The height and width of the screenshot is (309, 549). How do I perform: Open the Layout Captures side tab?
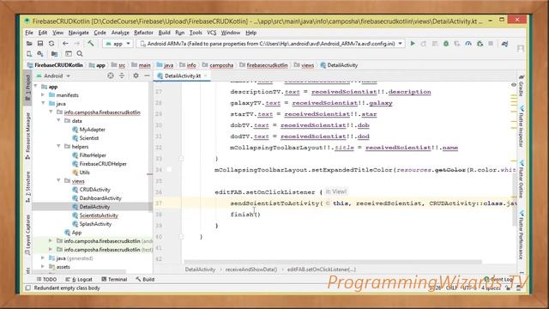coord(28,235)
